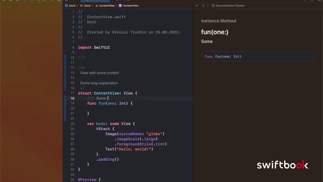Click 'Instance Method' heading in preview

point(219,21)
